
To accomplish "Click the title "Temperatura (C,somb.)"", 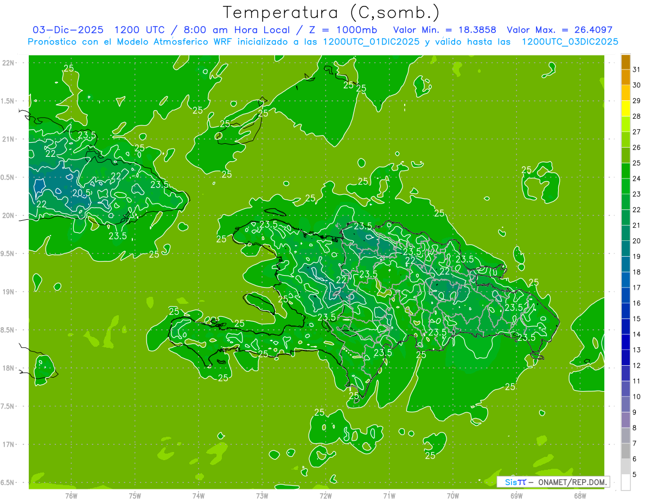I will point(331,13).
